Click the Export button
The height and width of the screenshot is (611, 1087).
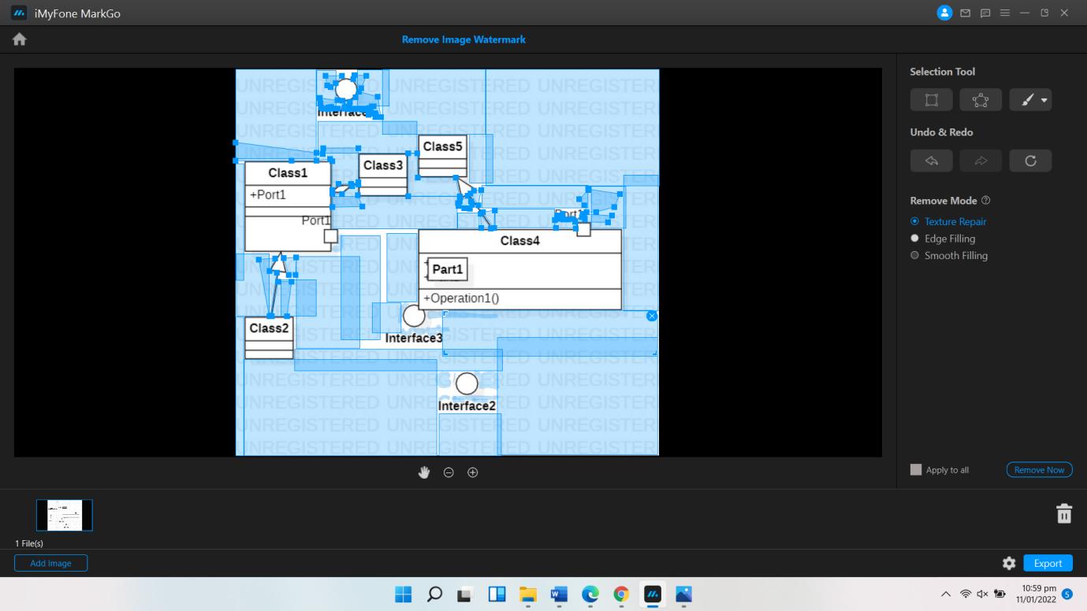(1048, 563)
